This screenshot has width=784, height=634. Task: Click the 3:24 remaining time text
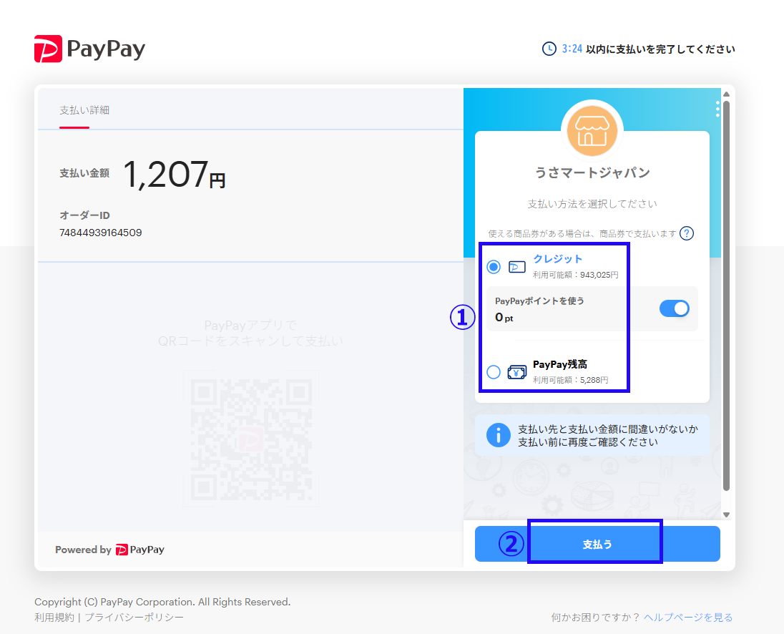[x=572, y=49]
